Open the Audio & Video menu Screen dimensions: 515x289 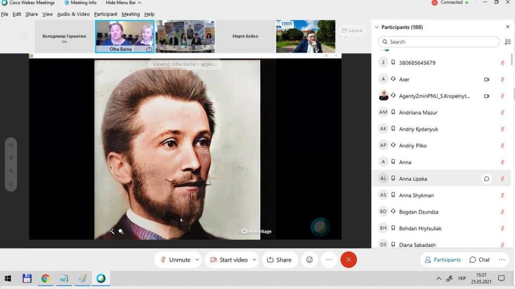73,14
